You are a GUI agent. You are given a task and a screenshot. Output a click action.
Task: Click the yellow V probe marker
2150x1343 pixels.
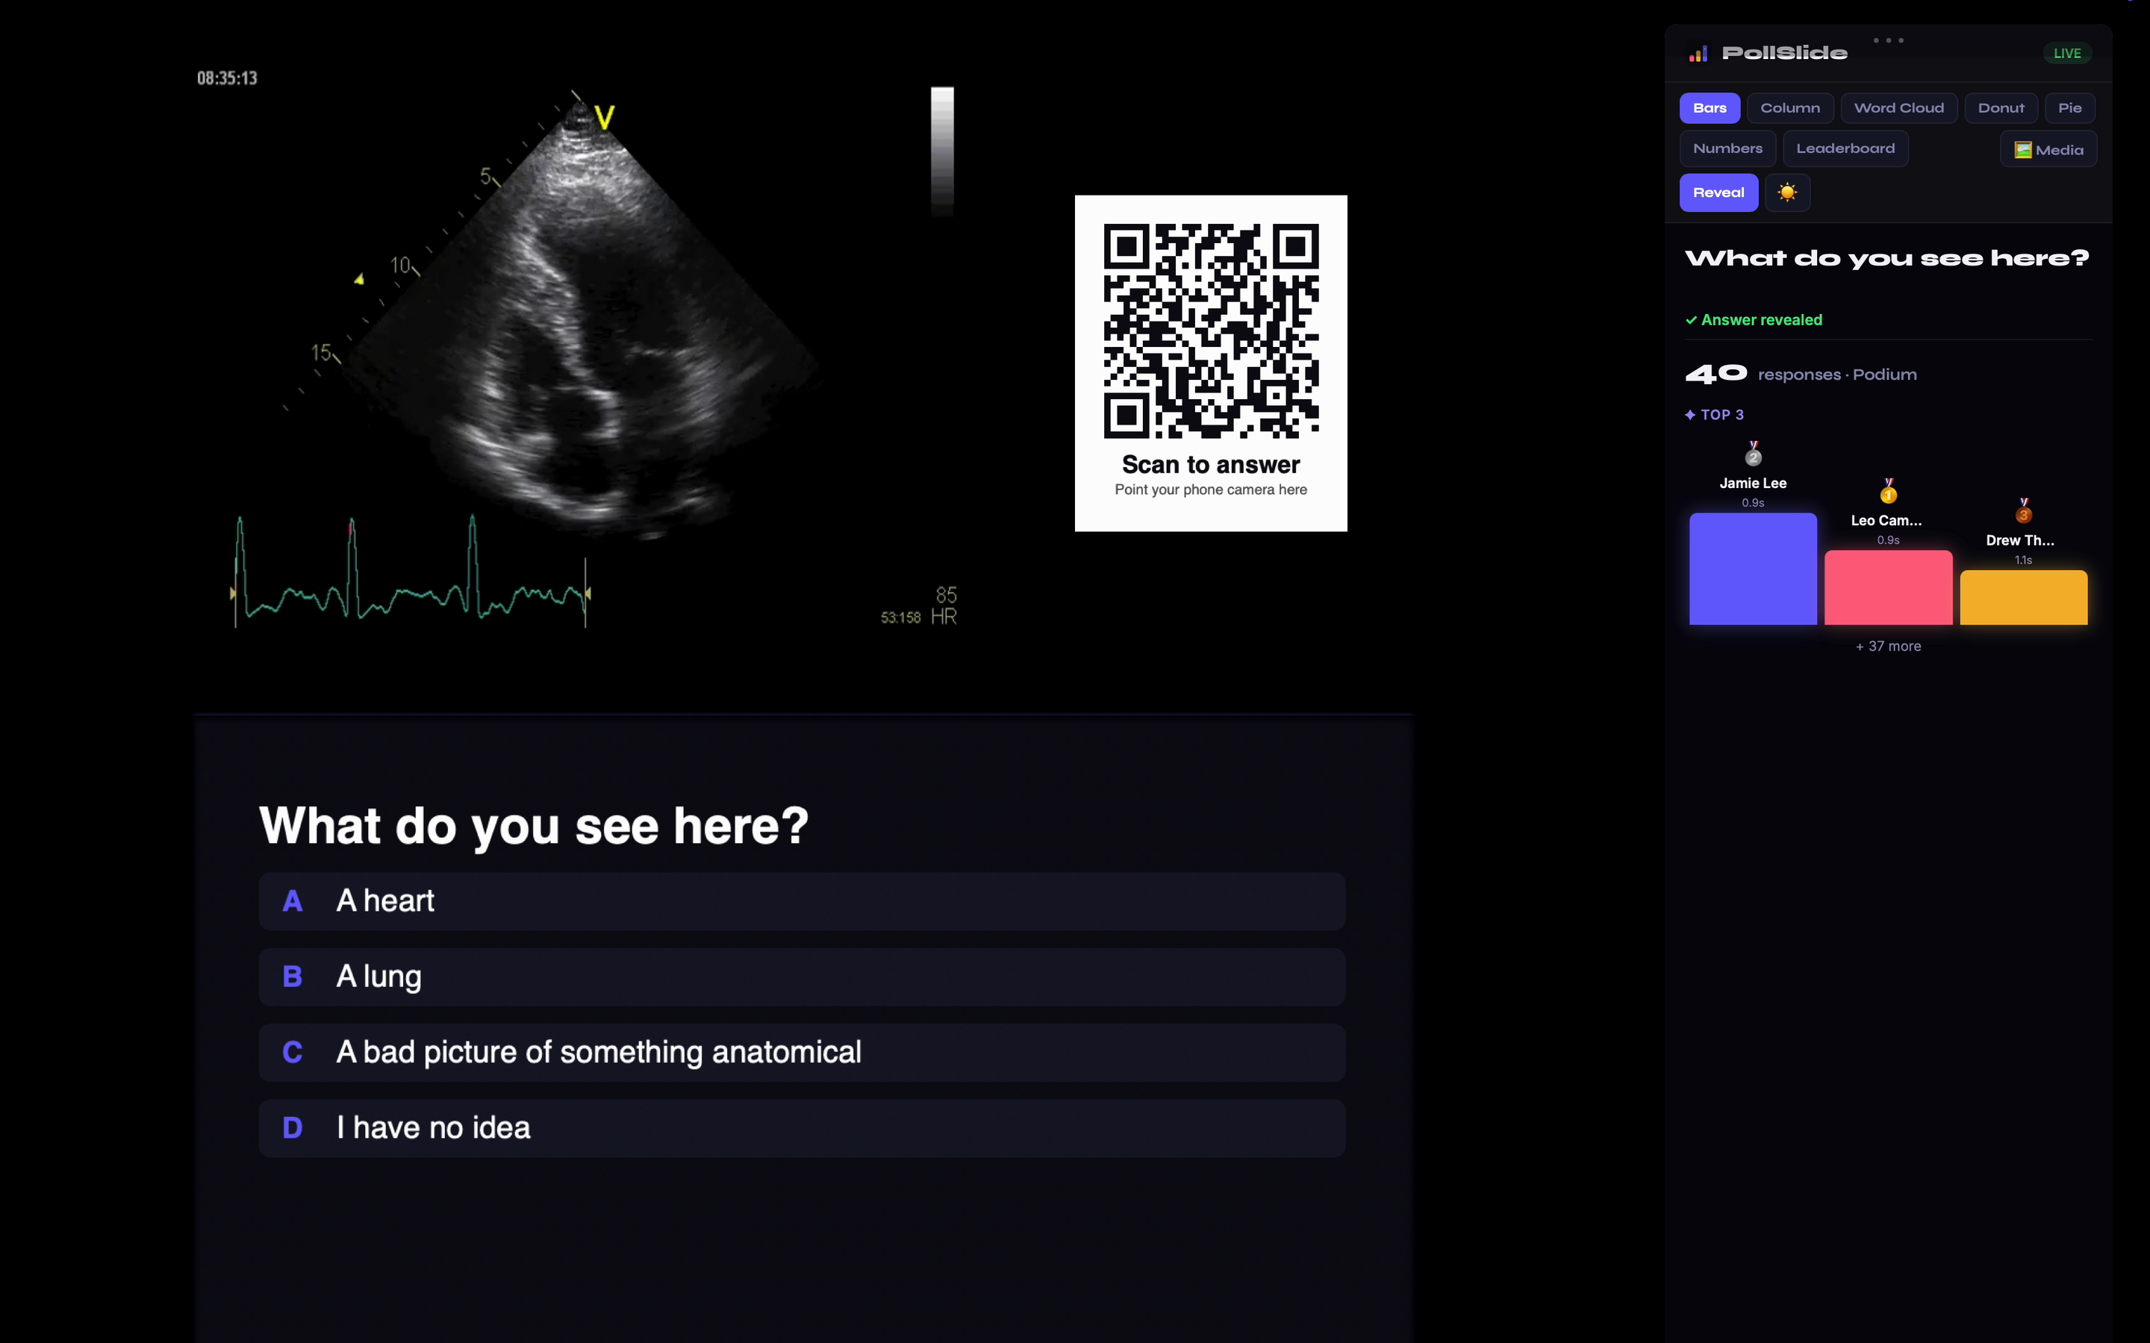click(604, 117)
